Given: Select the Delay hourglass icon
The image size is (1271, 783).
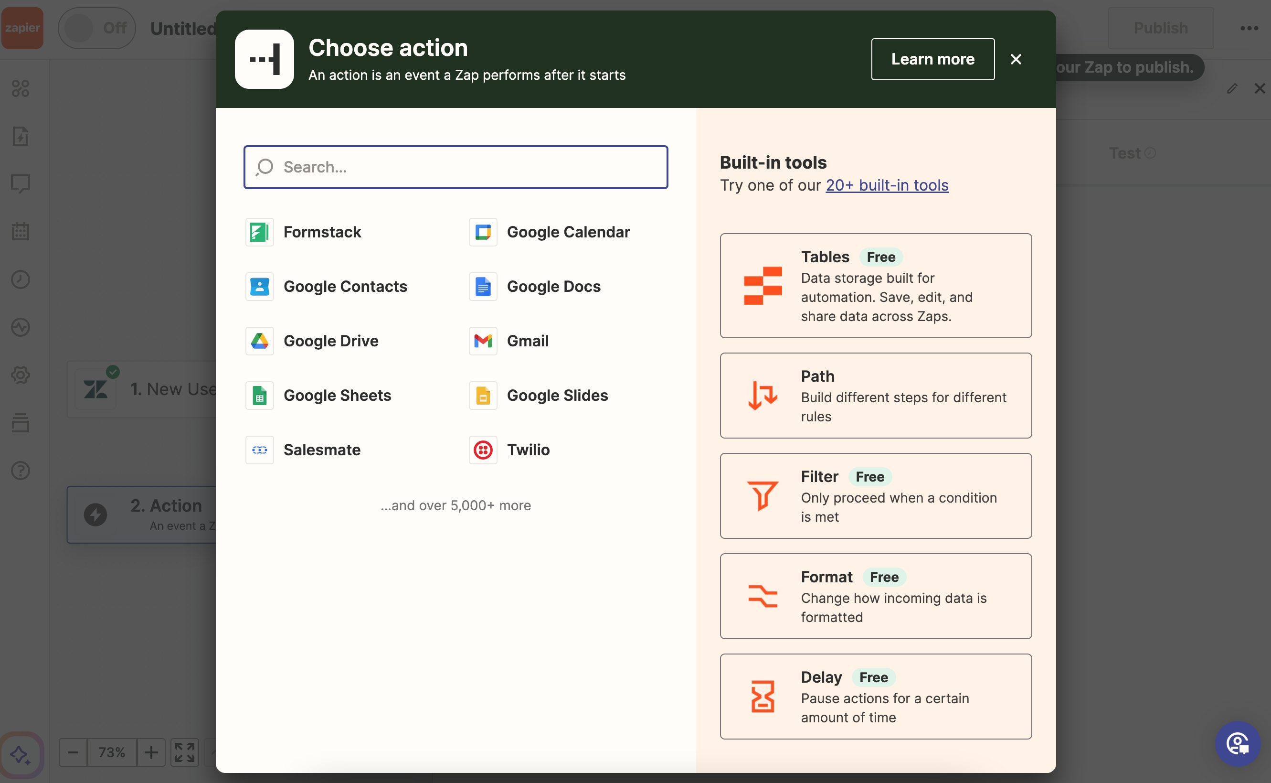Looking at the screenshot, I should click(763, 697).
